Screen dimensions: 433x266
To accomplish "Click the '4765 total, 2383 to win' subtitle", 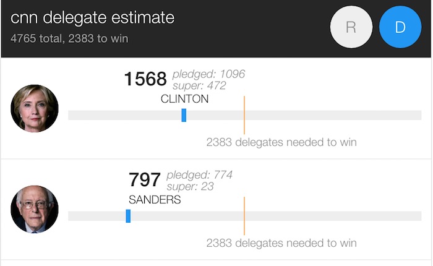I will (x=70, y=38).
